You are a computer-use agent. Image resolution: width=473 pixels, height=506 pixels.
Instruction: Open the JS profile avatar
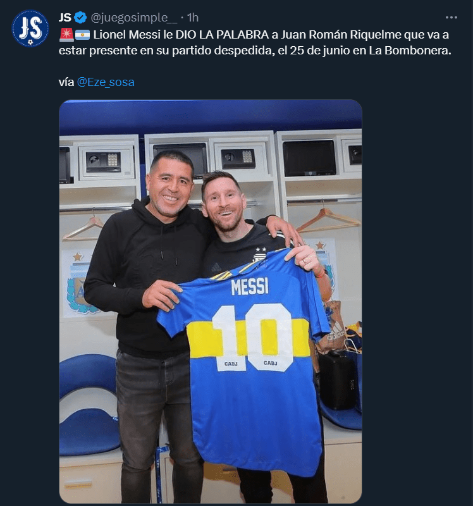30,28
